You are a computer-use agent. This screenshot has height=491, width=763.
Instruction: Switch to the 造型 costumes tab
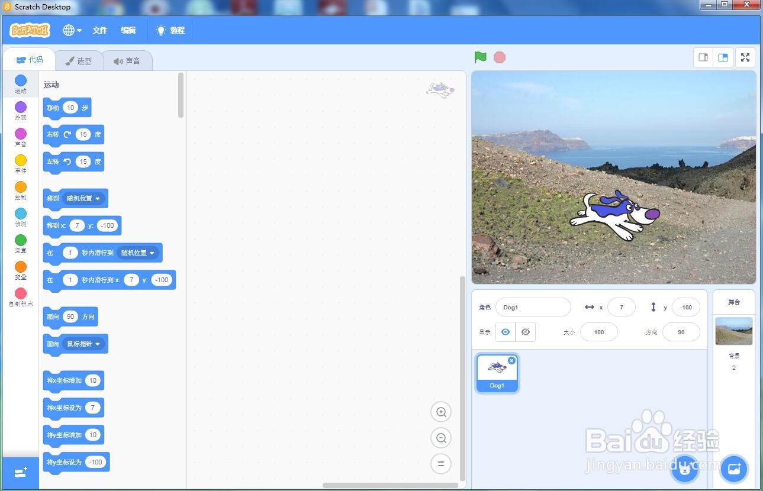point(79,61)
